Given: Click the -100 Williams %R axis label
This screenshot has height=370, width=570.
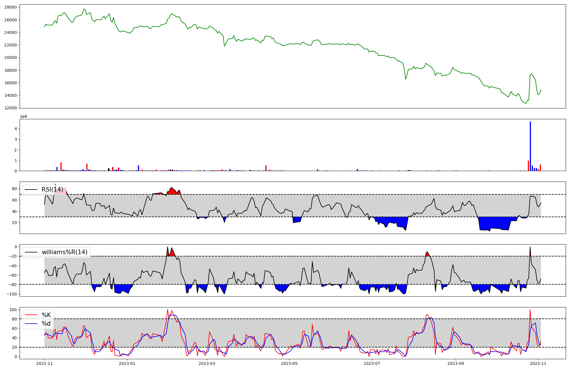Looking at the screenshot, I should (11, 294).
